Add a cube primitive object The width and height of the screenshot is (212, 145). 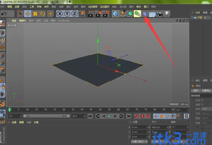coord(115,14)
